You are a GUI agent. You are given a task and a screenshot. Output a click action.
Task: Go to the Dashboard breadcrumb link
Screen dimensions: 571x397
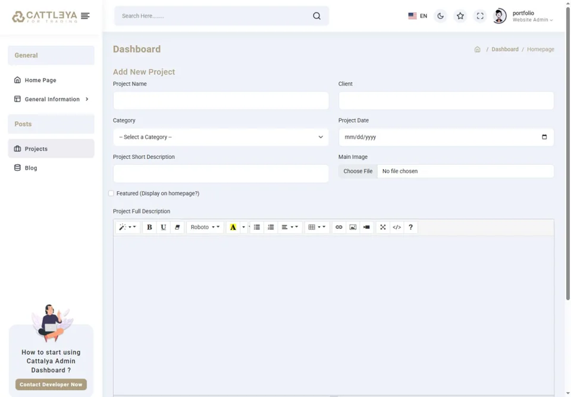pyautogui.click(x=505, y=49)
